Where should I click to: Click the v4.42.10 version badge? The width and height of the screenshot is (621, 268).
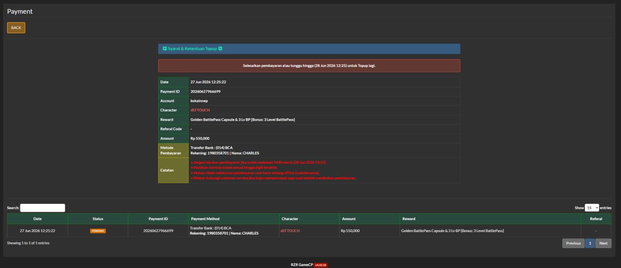coord(321,265)
